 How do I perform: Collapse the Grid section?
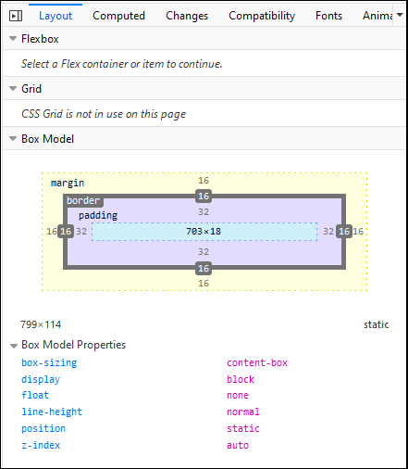pos(13,89)
